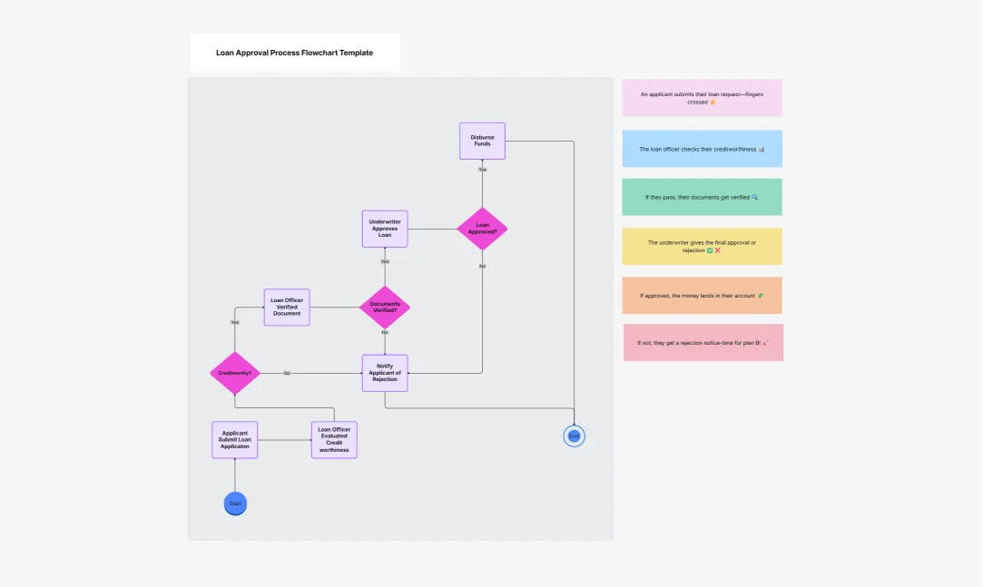Click the 'Loan Officer Evaluated Credit worthiness' box
Screen dimensions: 983x587
coord(333,439)
